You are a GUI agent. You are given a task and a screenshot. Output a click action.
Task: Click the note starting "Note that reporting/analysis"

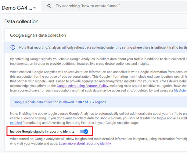click(103, 47)
